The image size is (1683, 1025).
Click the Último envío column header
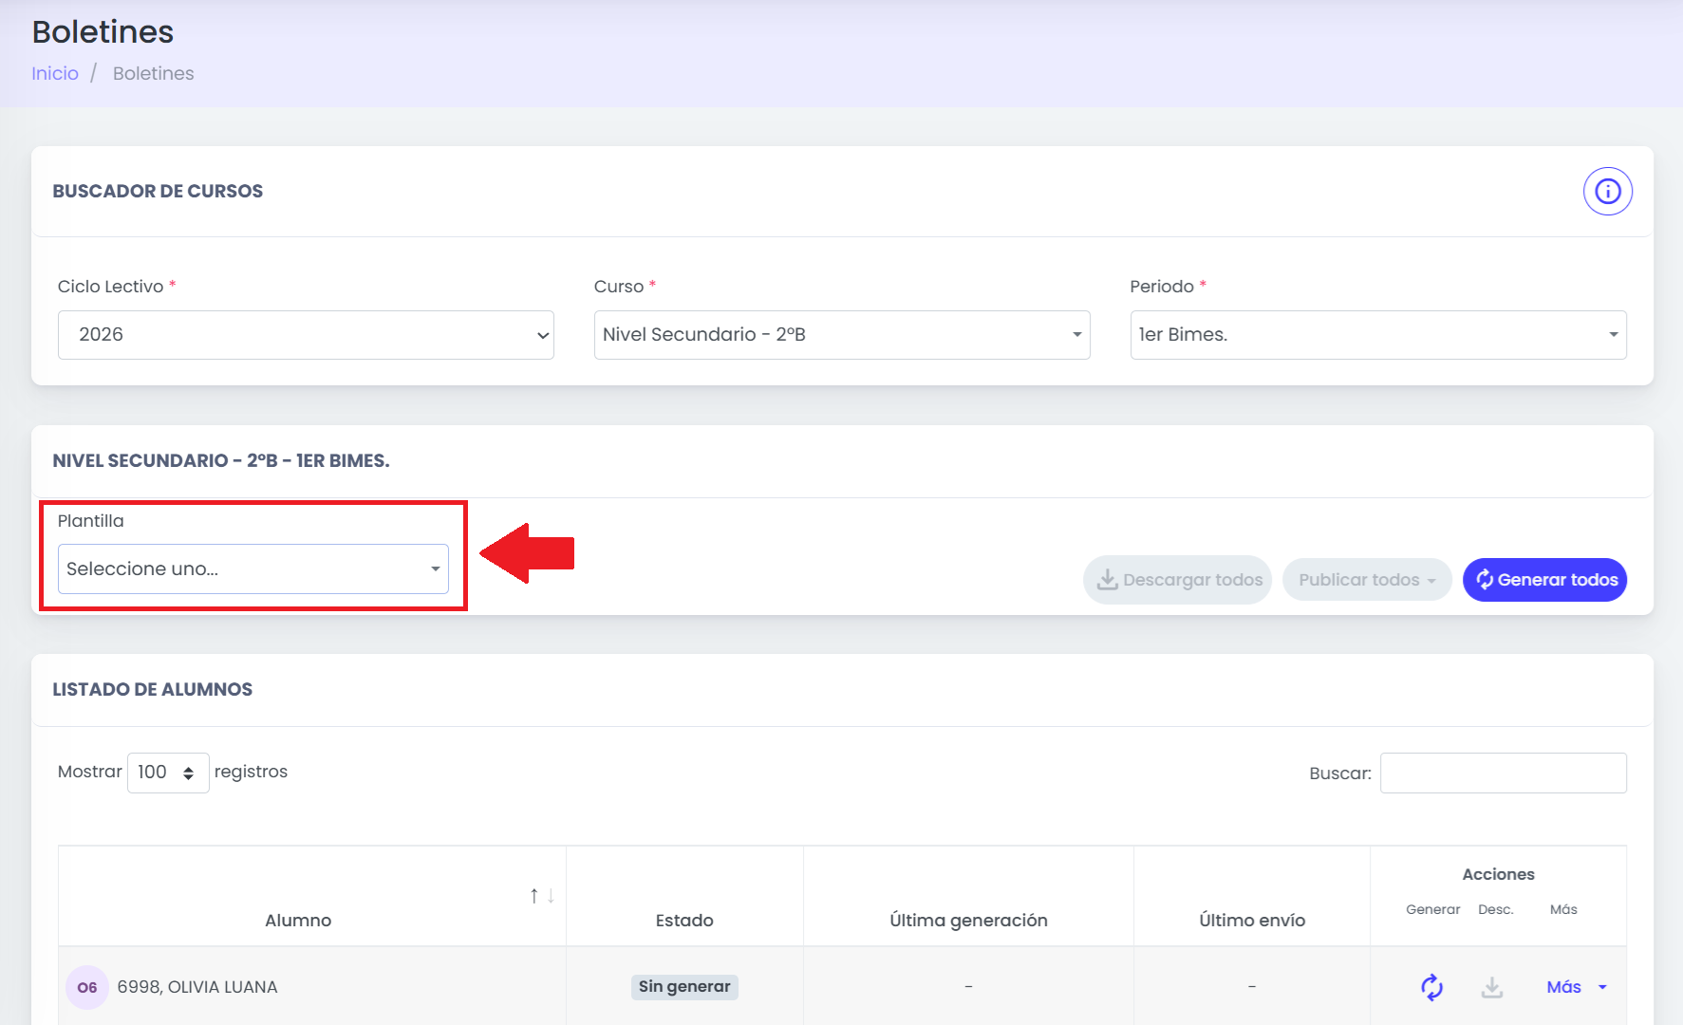1252,921
